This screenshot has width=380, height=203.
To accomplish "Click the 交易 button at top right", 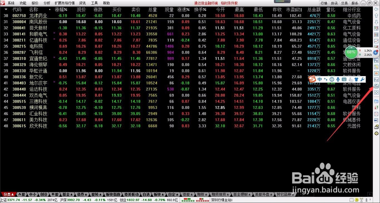I will point(344,3).
